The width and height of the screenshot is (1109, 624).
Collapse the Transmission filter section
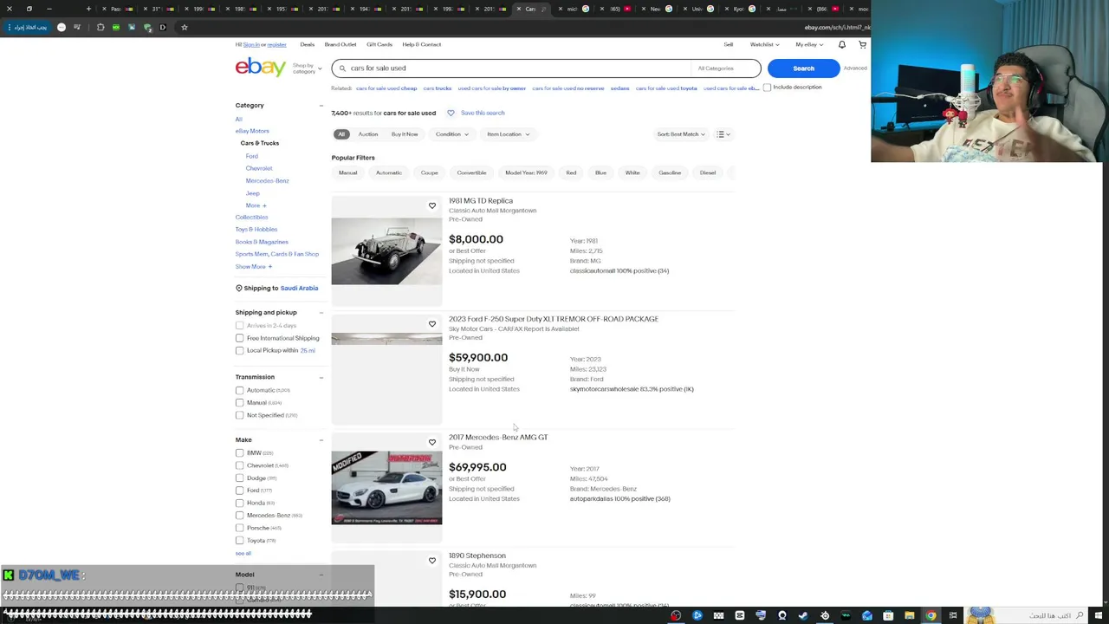click(321, 377)
